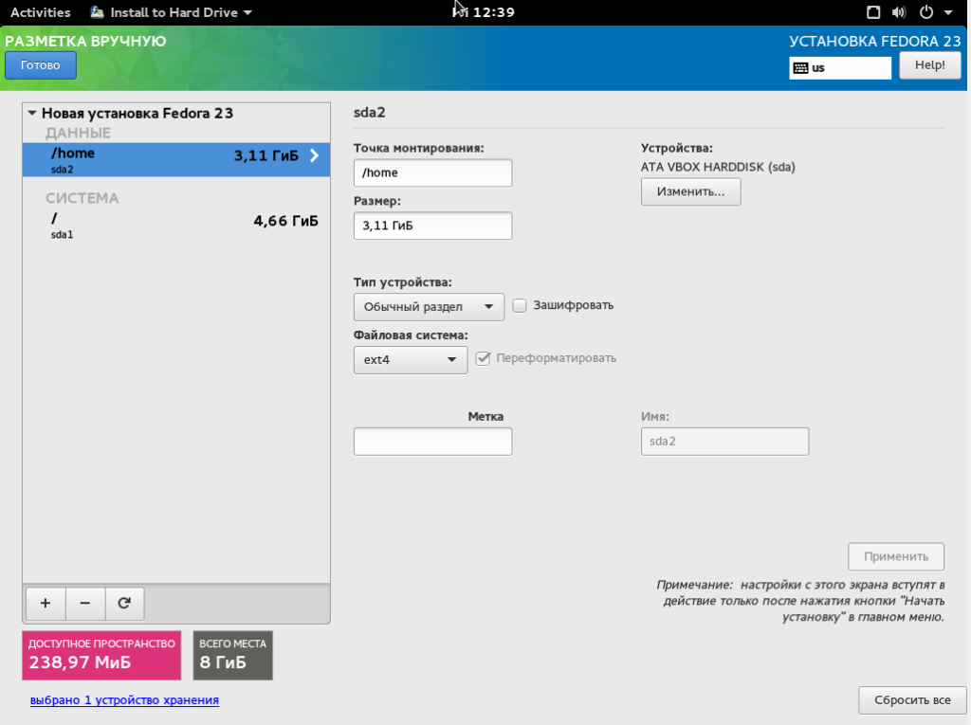Open sda2 details via the arrow on /home row
The height and width of the screenshot is (725, 971).
(314, 156)
